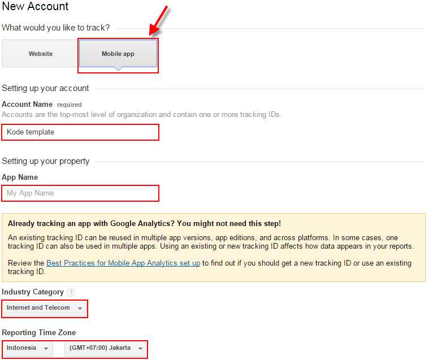This screenshot has height=360, width=429.
Task: Open Best Practices for Mobile App Analytics link
Action: click(123, 263)
